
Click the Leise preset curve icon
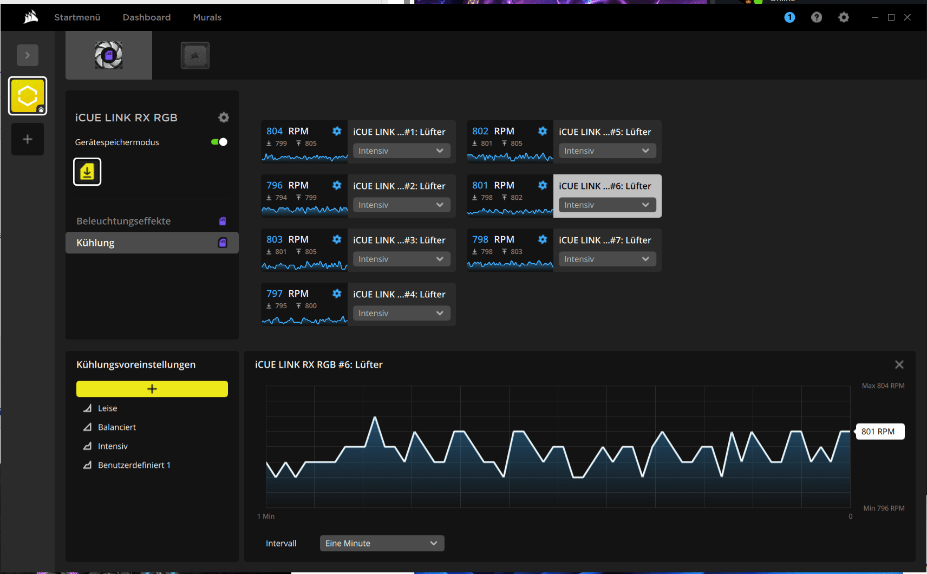[87, 408]
